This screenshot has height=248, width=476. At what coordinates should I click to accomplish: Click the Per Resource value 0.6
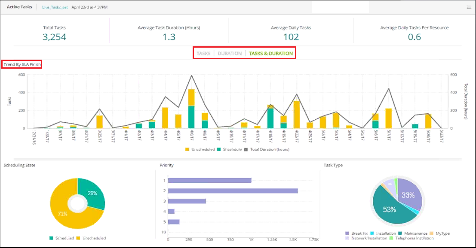point(415,37)
